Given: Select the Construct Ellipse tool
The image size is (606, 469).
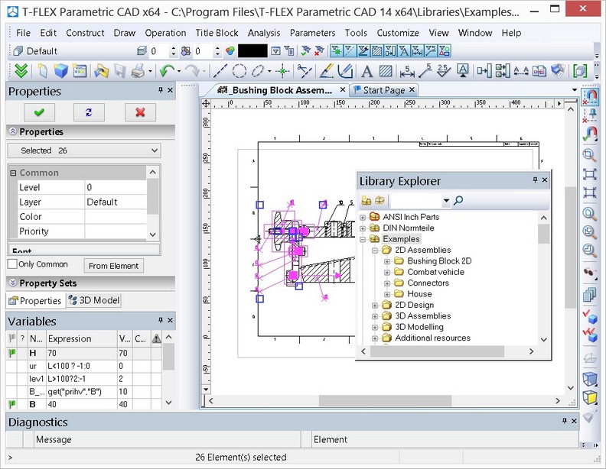Looking at the screenshot, I should point(257,71).
